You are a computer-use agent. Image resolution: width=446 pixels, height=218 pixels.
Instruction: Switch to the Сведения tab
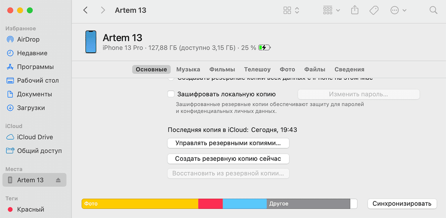(x=349, y=69)
